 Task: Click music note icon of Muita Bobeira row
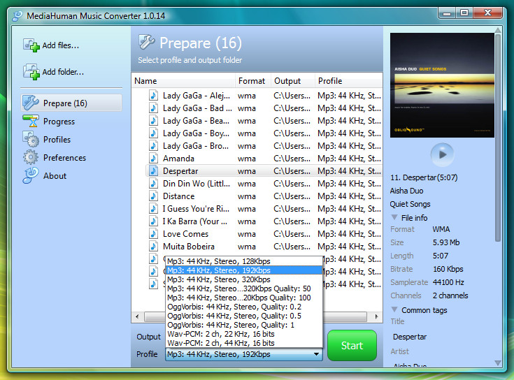pos(153,246)
